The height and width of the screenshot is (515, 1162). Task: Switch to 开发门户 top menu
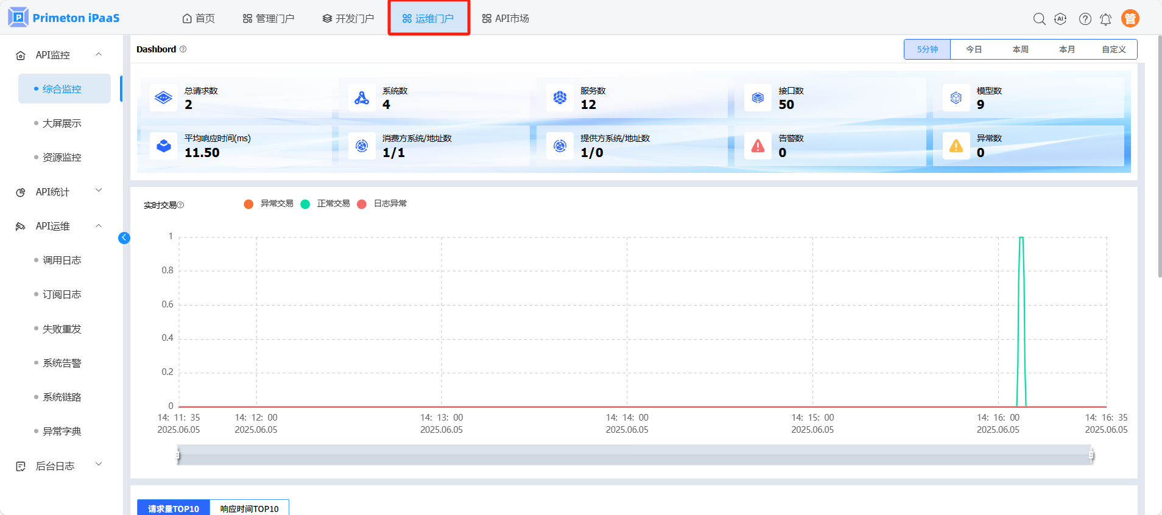tap(348, 18)
